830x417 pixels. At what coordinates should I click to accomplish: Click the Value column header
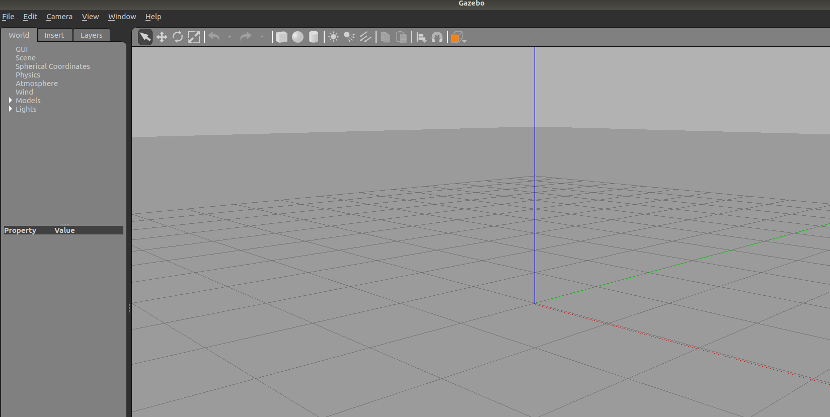64,230
